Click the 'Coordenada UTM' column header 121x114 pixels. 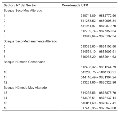(x=75, y=5)
